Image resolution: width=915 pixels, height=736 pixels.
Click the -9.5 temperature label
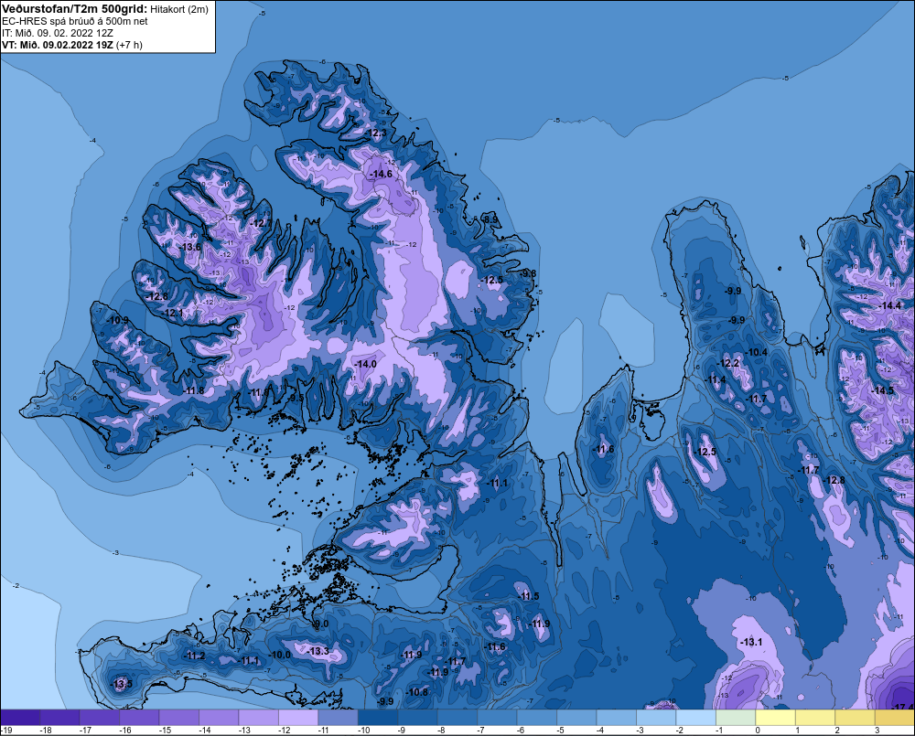(x=296, y=398)
